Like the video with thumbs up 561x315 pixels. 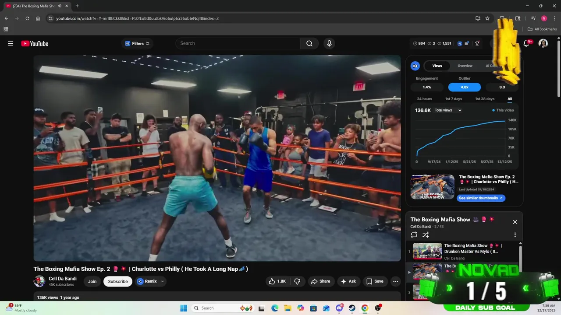tap(277, 281)
